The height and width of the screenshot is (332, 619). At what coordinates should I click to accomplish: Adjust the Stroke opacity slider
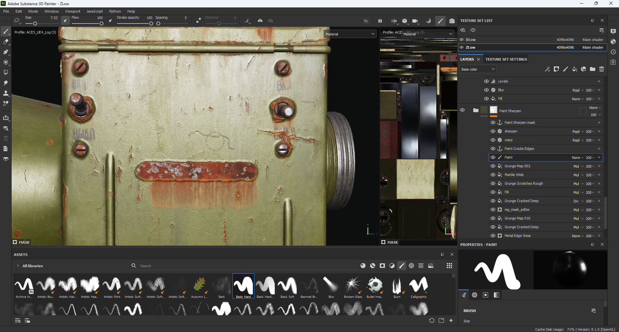151,24
